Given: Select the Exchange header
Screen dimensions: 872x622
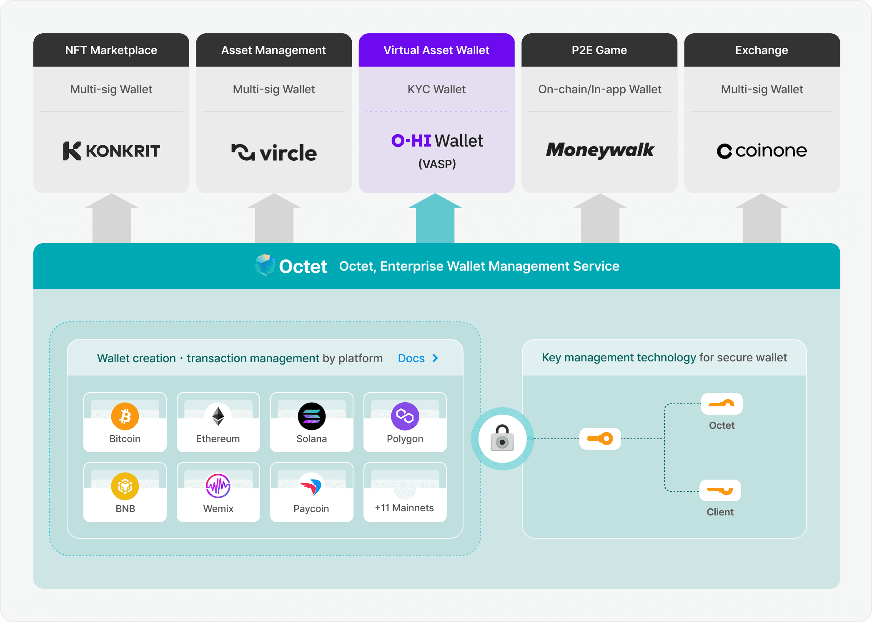Looking at the screenshot, I should (762, 50).
